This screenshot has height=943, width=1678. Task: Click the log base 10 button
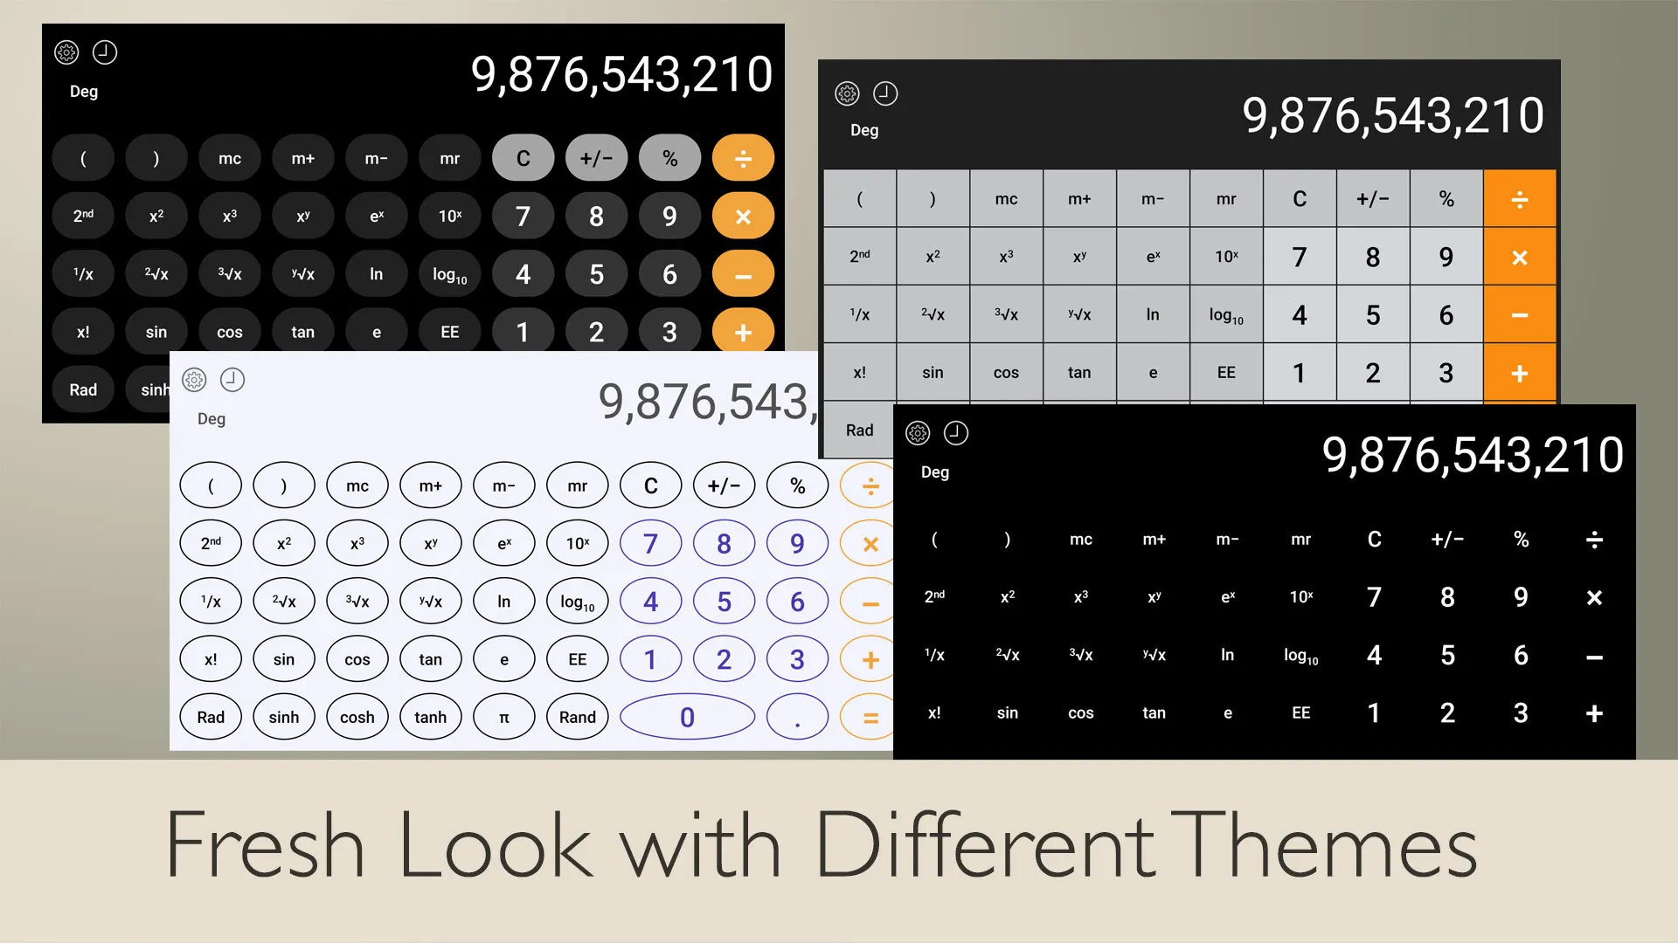pos(448,274)
